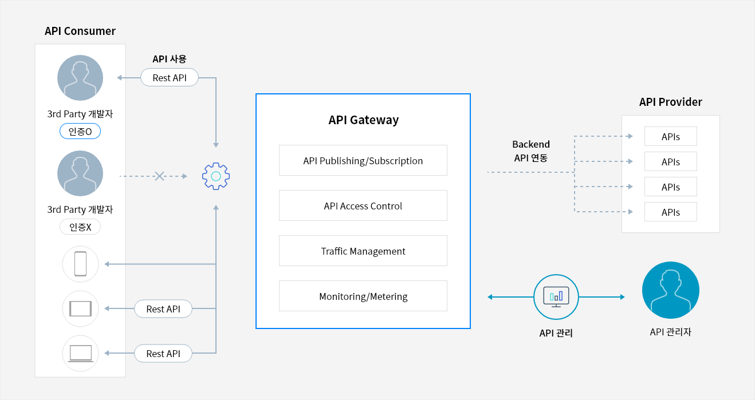Open the API 관리 monitor icon

tap(556, 296)
